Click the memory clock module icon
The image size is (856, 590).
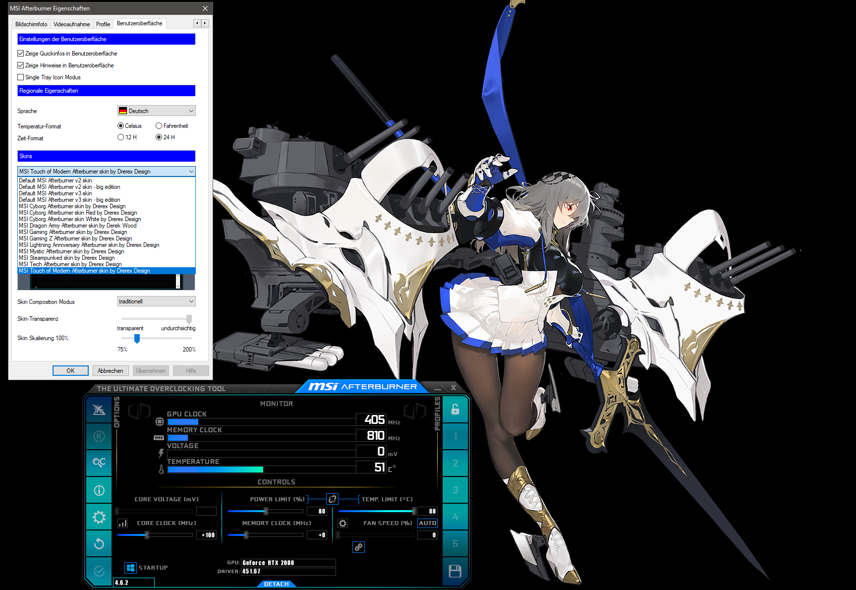coord(159,438)
